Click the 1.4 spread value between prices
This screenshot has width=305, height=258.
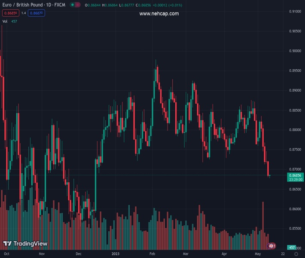click(x=24, y=13)
